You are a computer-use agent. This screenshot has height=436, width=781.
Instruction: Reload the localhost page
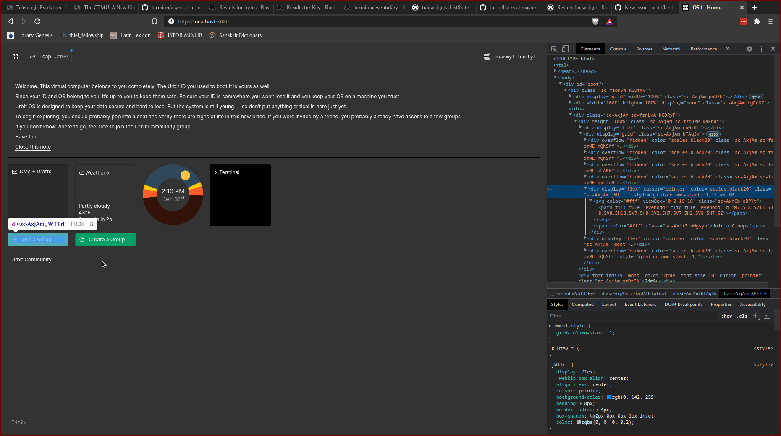[37, 21]
